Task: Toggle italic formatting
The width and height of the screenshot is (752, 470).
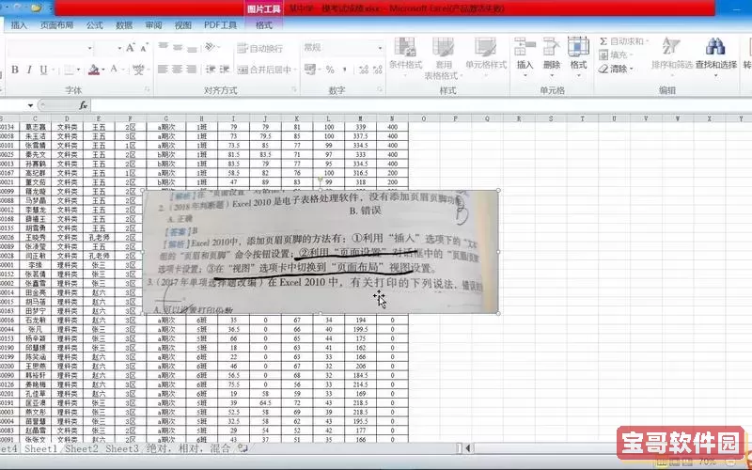Action: click(29, 70)
